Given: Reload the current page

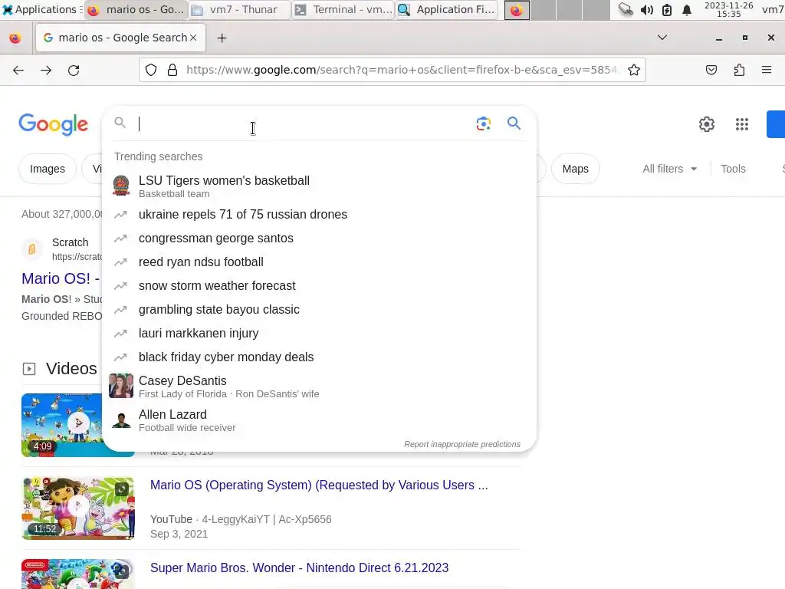Looking at the screenshot, I should point(74,70).
